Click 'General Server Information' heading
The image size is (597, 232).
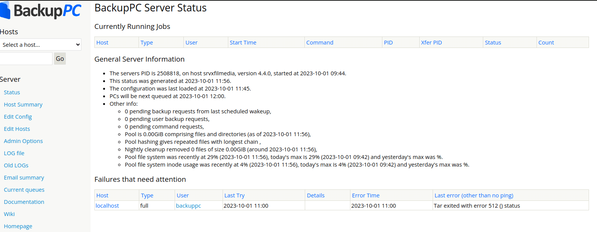pos(139,59)
